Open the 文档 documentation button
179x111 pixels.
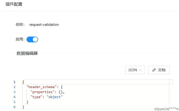click(159, 70)
